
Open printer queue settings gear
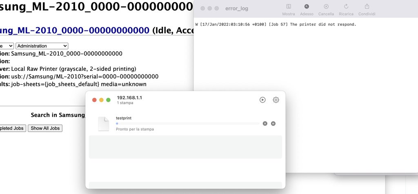pos(276,100)
